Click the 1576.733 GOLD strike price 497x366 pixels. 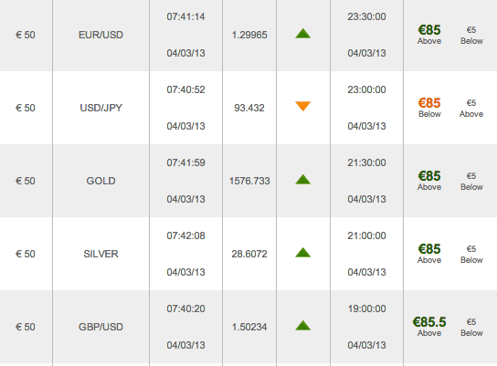249,181
